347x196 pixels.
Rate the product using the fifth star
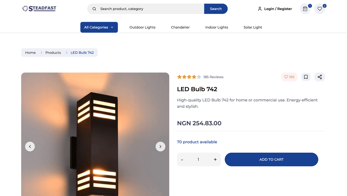pos(199,77)
